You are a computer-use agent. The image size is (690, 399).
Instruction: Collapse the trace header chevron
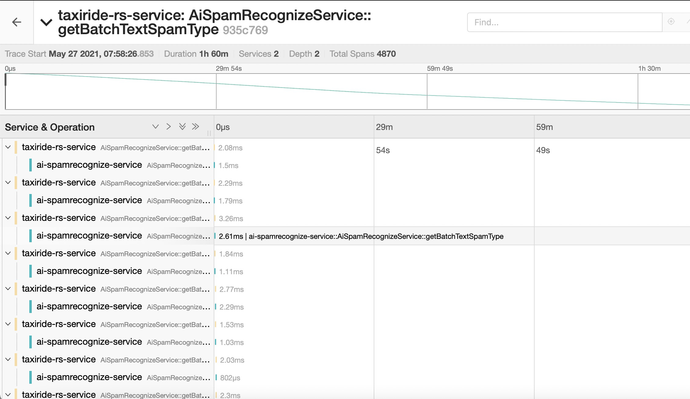tap(46, 22)
